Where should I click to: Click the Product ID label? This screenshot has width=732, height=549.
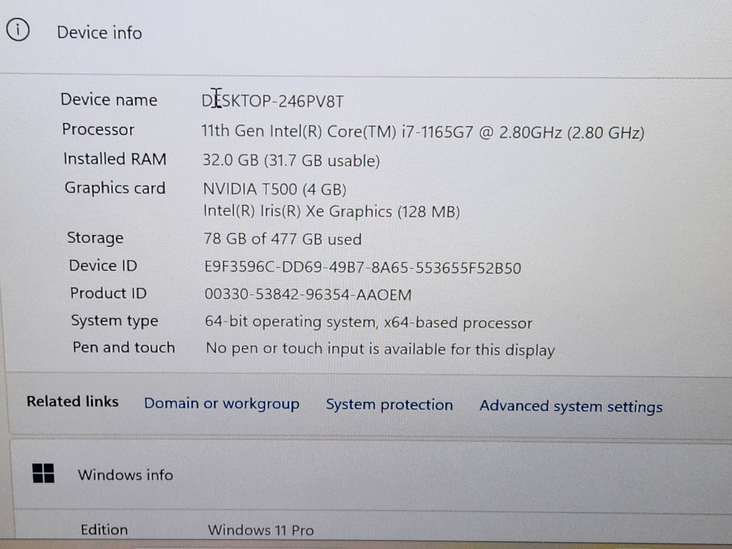click(108, 293)
